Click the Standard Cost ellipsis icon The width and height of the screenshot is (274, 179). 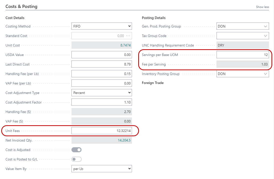[x=128, y=36]
